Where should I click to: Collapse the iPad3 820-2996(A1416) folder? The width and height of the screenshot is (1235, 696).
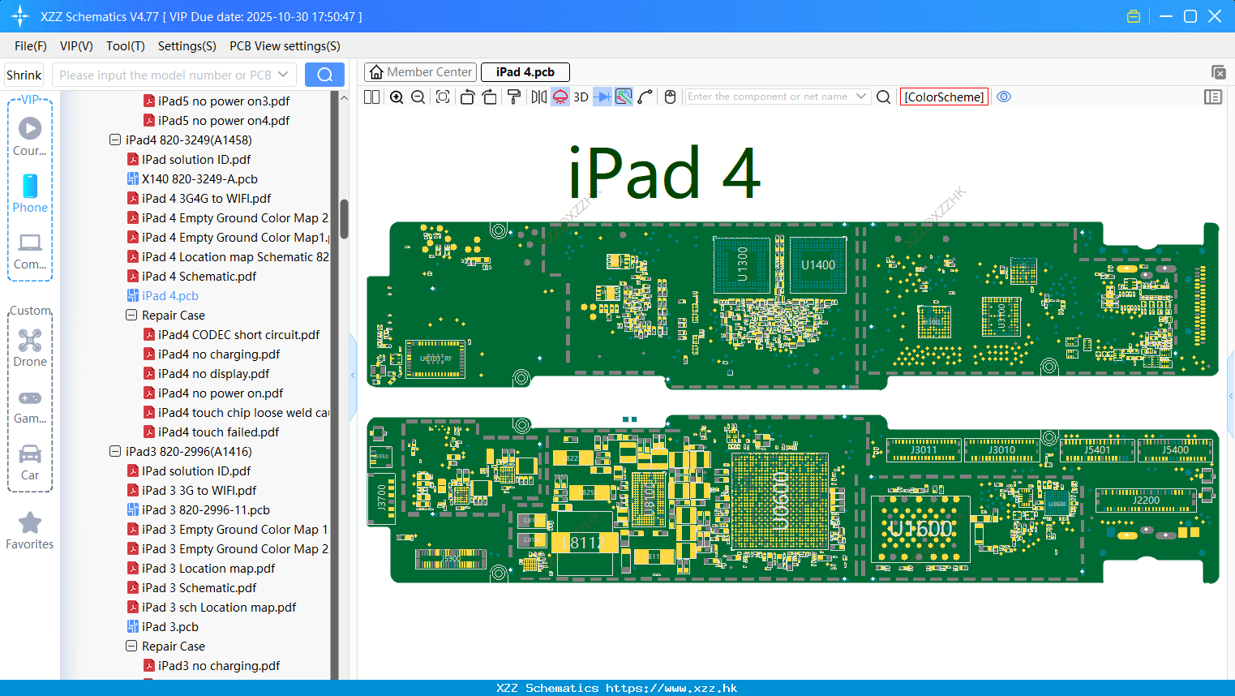tap(115, 451)
